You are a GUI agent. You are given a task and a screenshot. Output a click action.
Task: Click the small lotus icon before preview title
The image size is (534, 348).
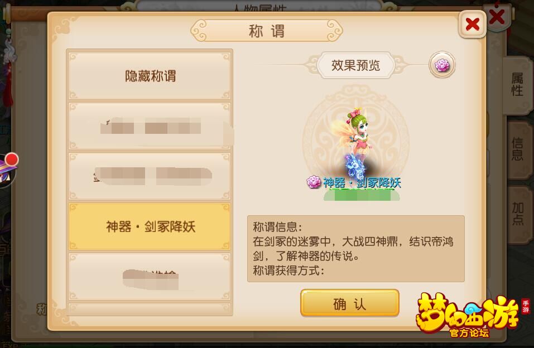tap(314, 182)
